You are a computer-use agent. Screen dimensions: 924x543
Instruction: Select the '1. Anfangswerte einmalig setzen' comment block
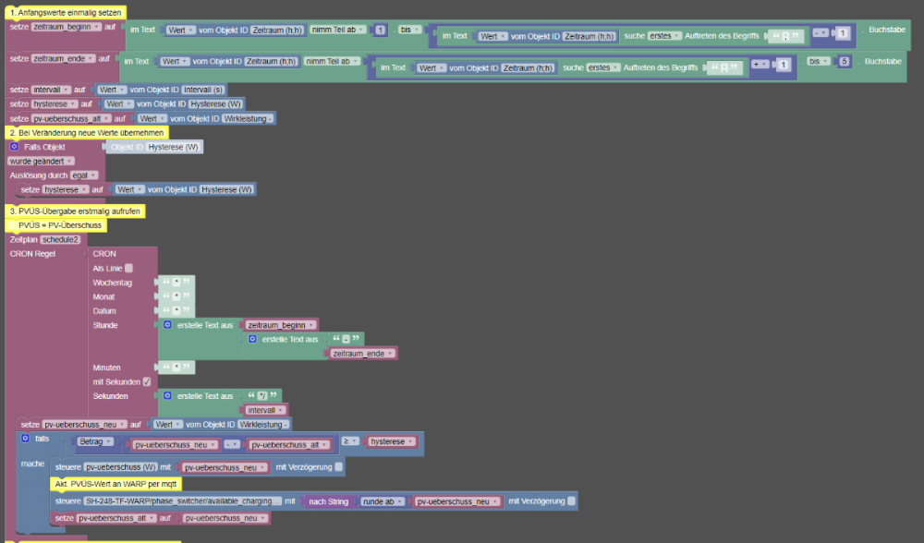65,12
